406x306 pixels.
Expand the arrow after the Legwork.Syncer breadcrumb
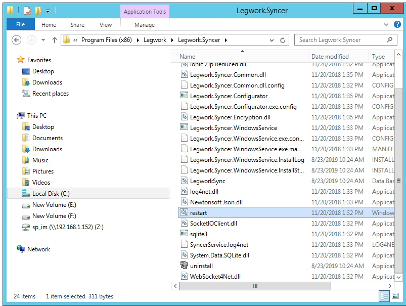(x=226, y=40)
